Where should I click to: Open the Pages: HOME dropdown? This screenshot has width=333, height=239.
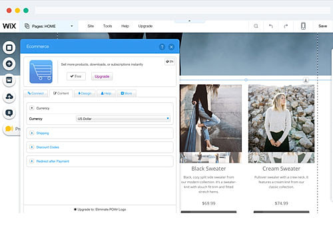click(49, 26)
